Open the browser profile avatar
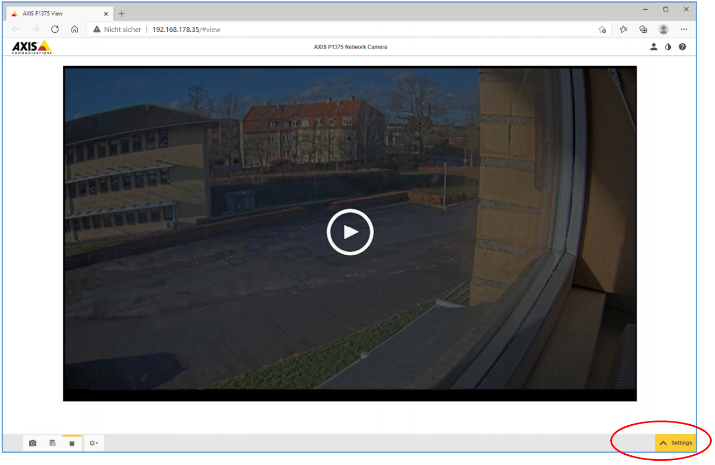This screenshot has width=715, height=465. coord(663,30)
